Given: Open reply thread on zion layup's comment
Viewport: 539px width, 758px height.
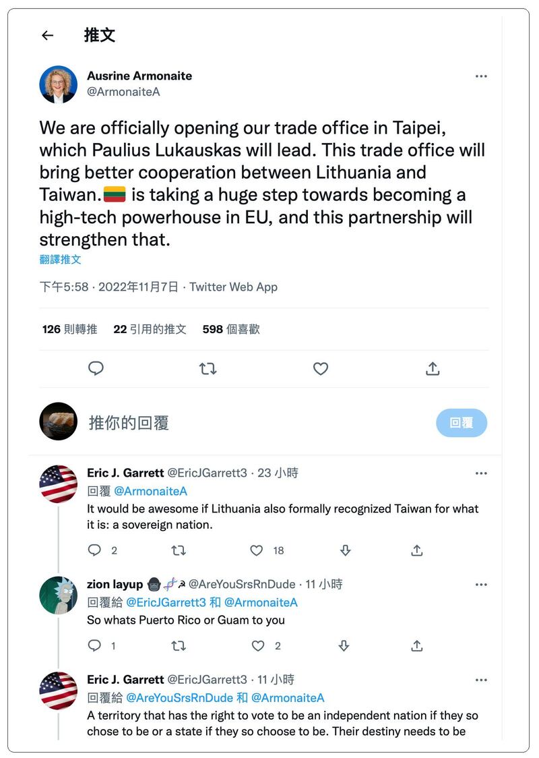Looking at the screenshot, I should tap(95, 646).
